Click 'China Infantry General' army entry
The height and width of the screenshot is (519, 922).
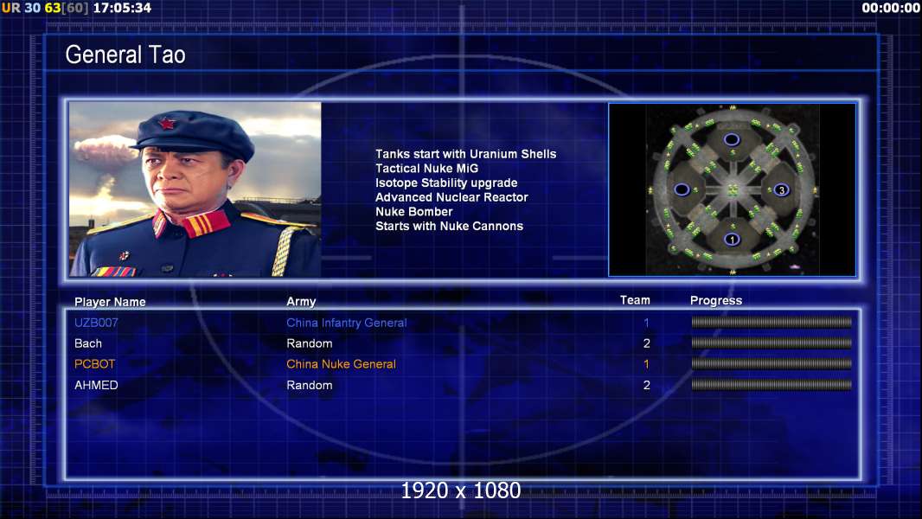[x=346, y=323]
